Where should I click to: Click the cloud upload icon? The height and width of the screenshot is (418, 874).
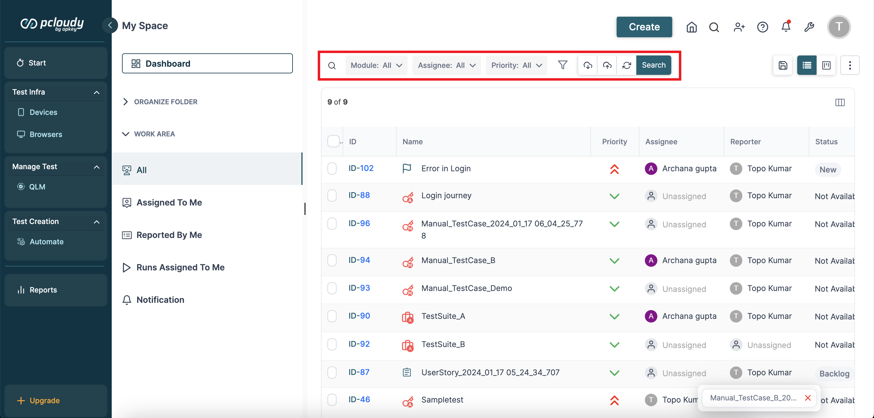point(607,65)
